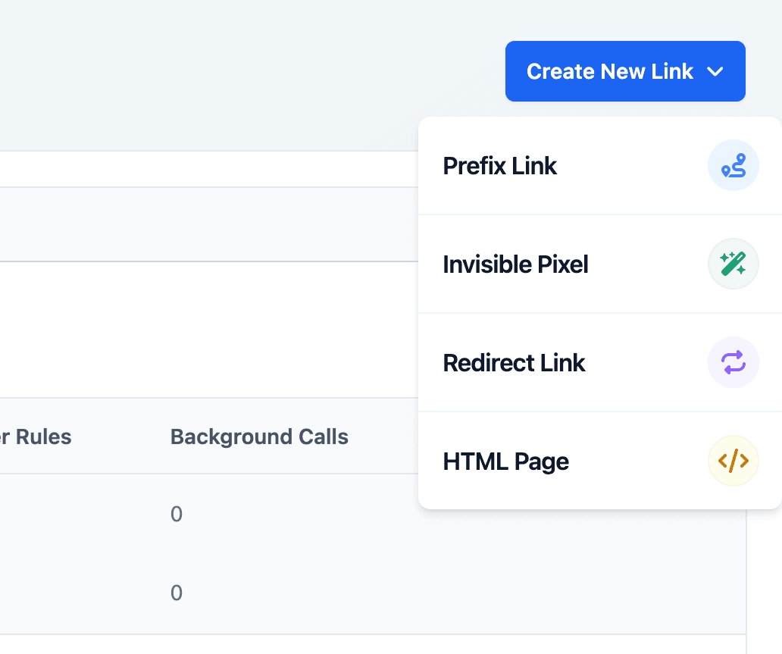Expand the Create New Link chevron
The height and width of the screenshot is (654, 782).
click(715, 71)
